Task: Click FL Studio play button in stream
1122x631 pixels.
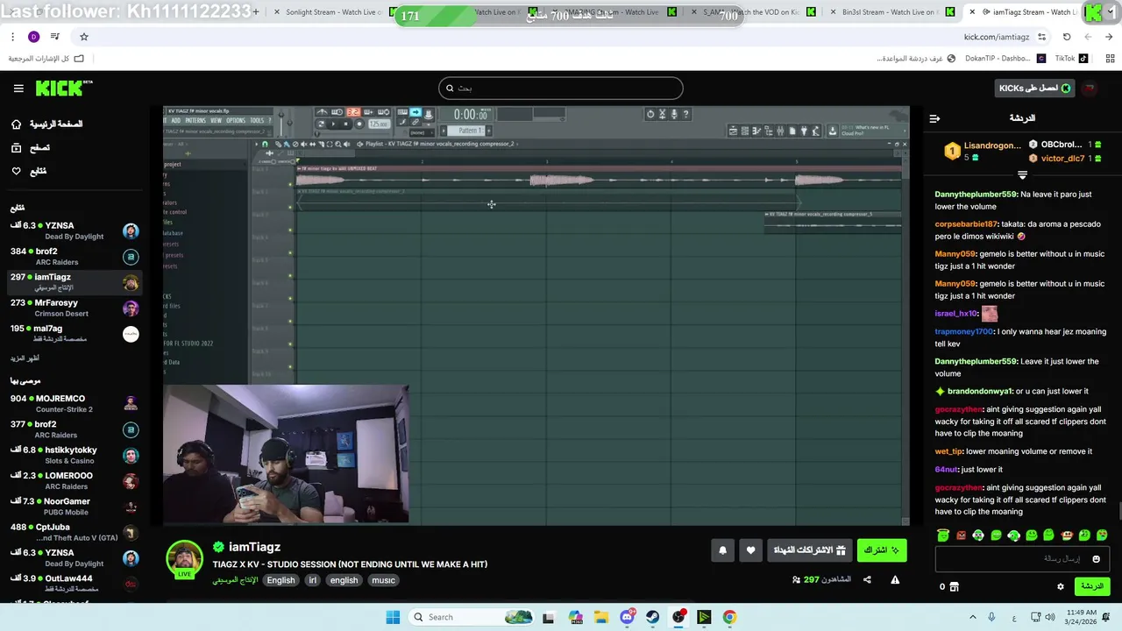Action: [332, 124]
